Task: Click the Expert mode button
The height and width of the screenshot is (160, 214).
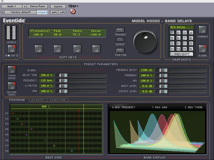Action: pos(120,40)
